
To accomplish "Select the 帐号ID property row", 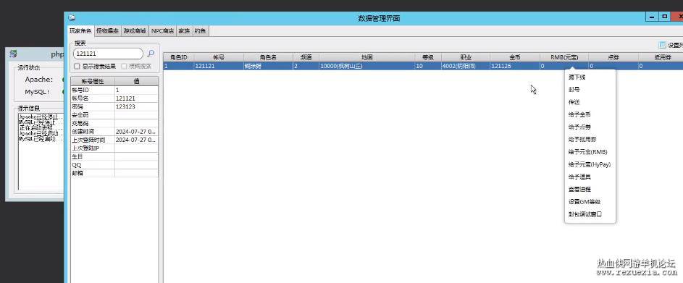I will pyautogui.click(x=114, y=90).
